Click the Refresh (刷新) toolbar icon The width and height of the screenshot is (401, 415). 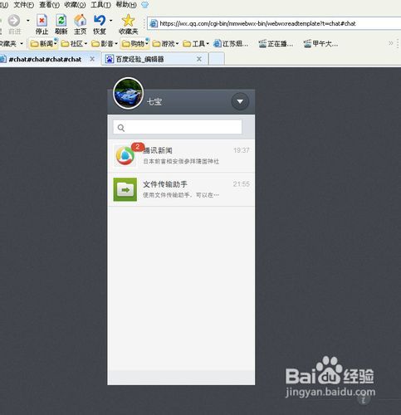61,21
